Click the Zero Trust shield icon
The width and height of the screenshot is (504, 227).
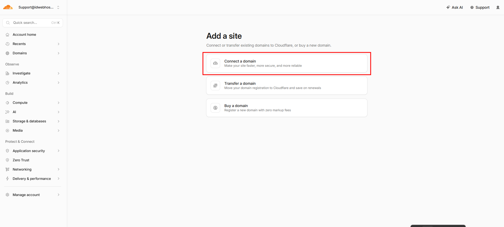7,160
